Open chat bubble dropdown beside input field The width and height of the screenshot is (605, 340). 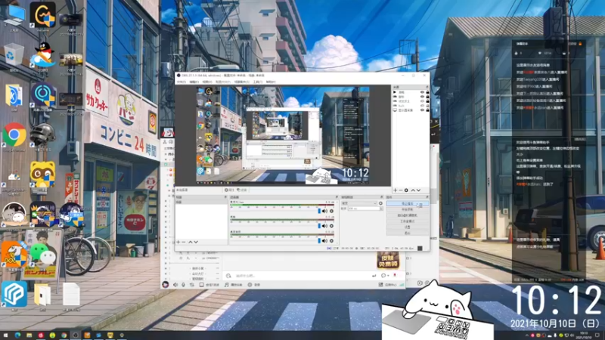(385, 276)
